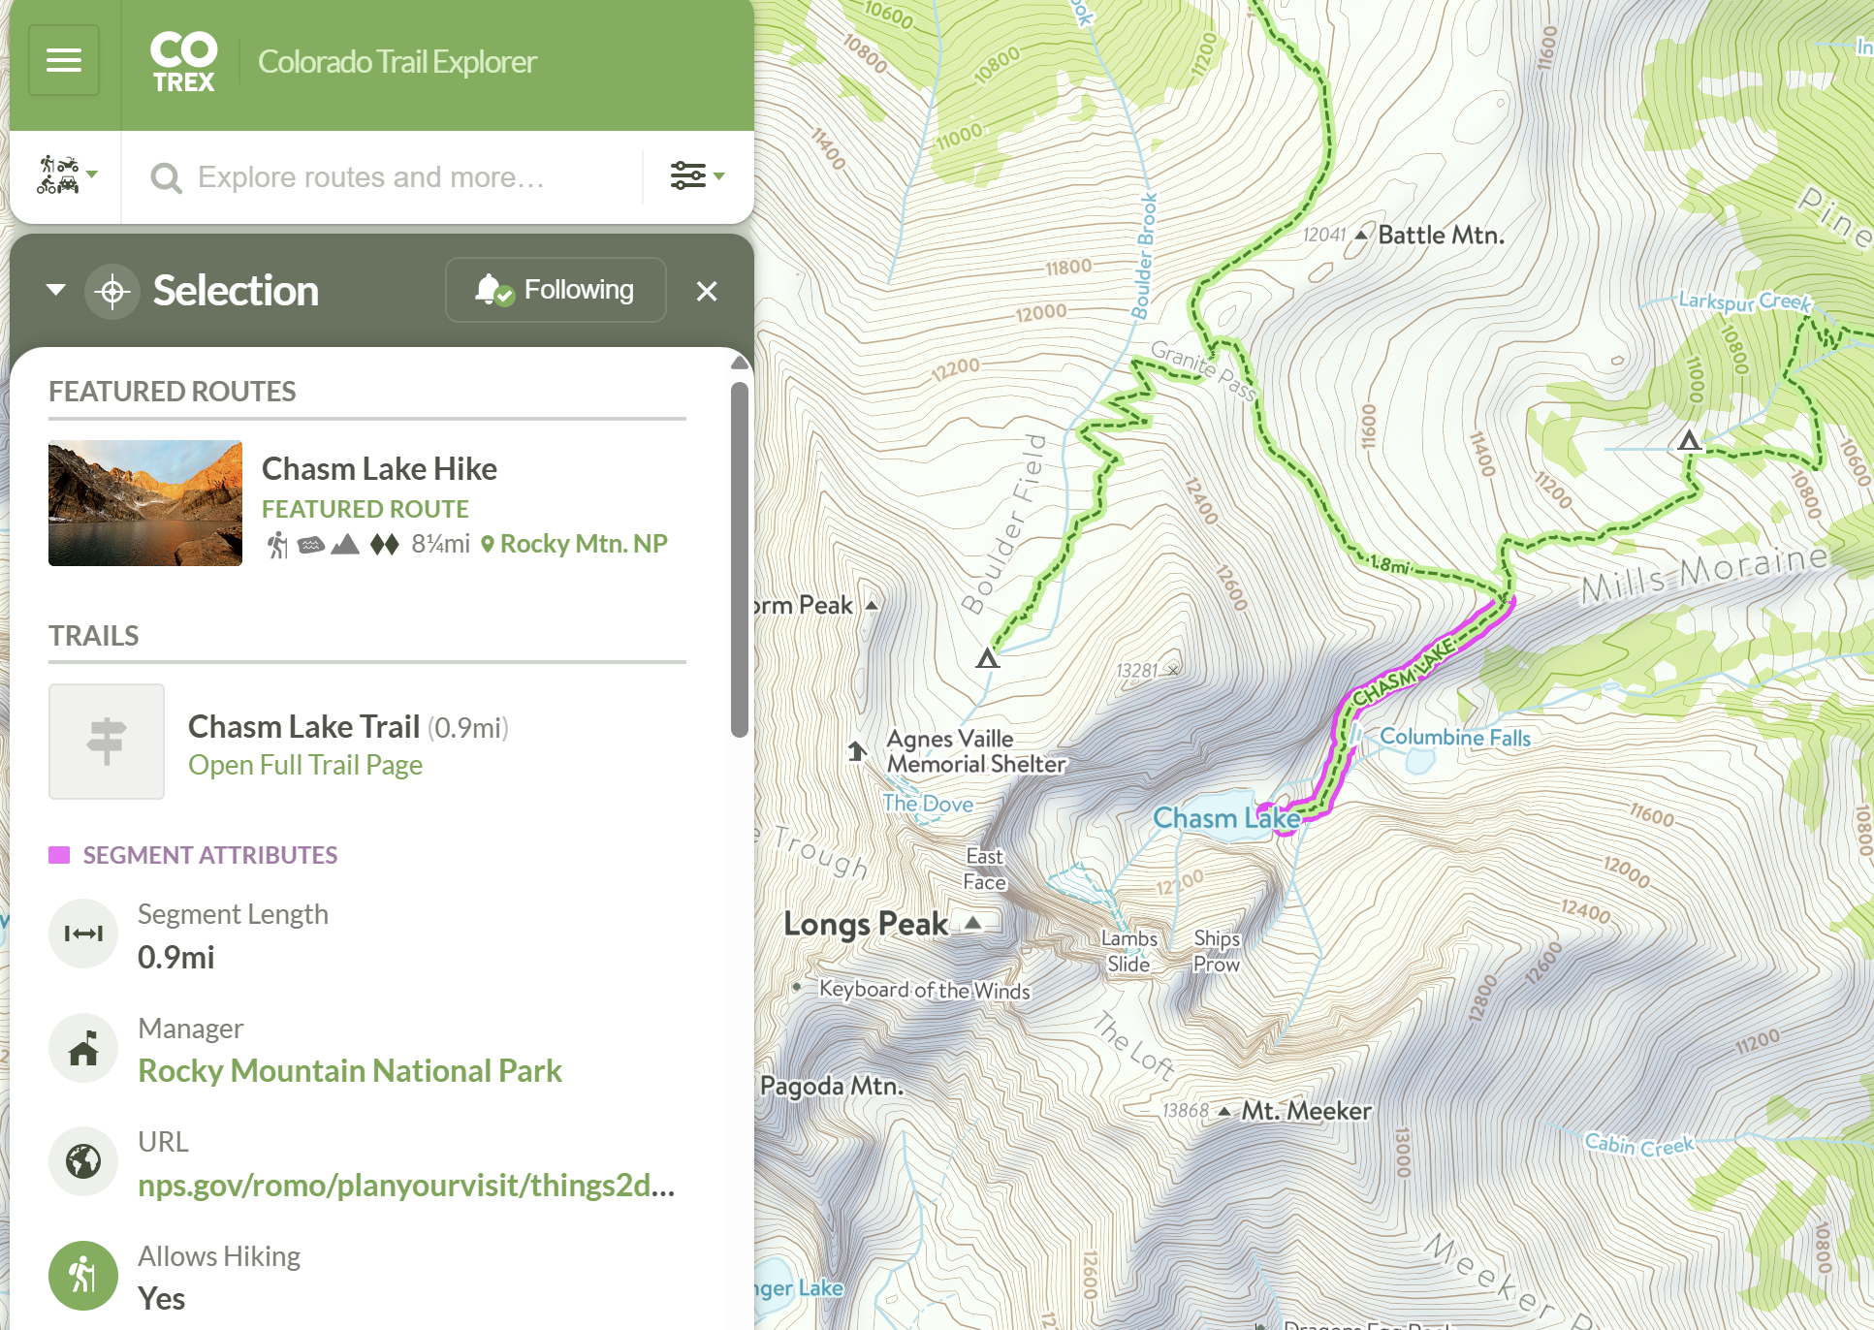Open Full Trail Page link

[305, 765]
